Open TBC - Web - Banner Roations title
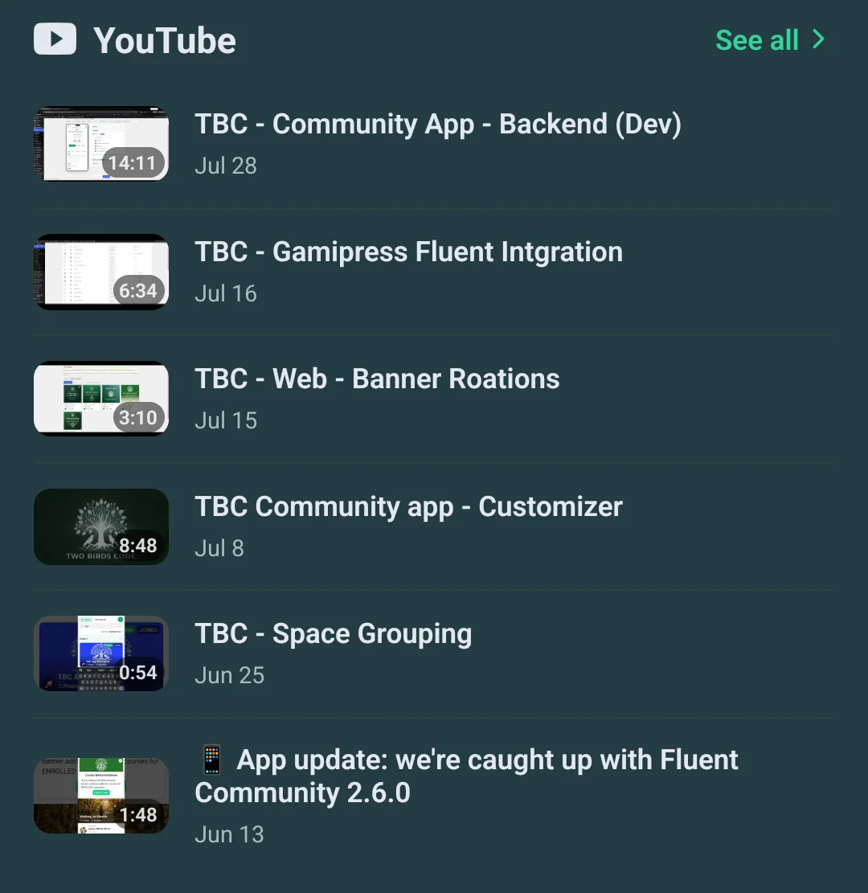868x893 pixels. (377, 379)
